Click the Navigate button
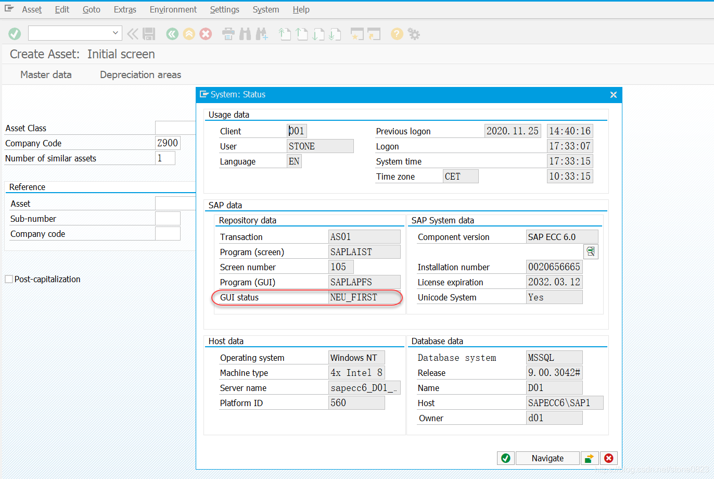This screenshot has width=714, height=479. coord(547,458)
